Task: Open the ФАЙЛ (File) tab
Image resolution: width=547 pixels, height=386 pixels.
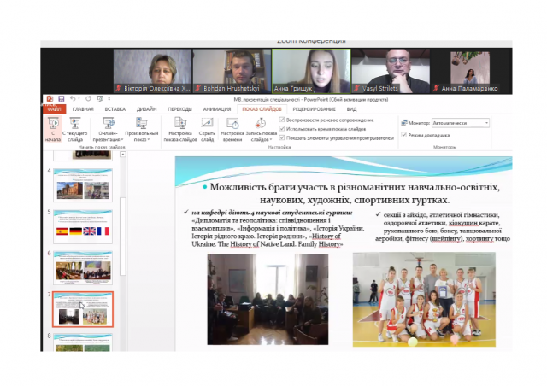Action: click(x=55, y=109)
